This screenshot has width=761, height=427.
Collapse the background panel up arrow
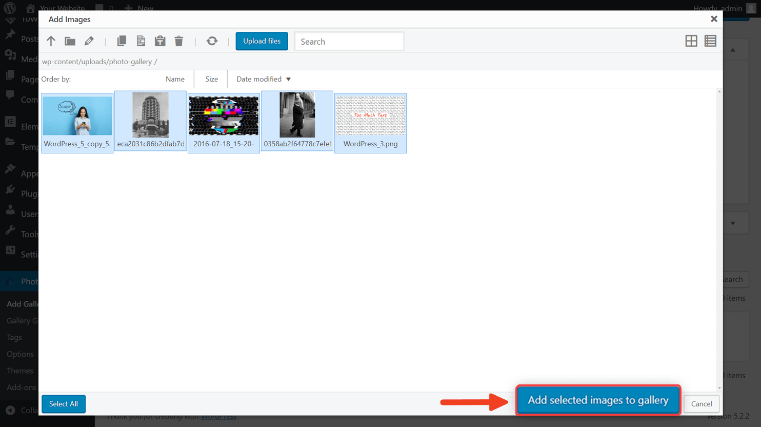[x=733, y=50]
